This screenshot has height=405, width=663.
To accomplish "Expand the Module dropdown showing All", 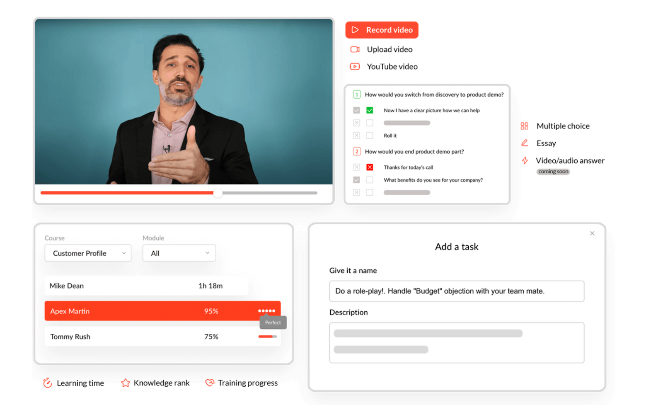I will tap(179, 253).
